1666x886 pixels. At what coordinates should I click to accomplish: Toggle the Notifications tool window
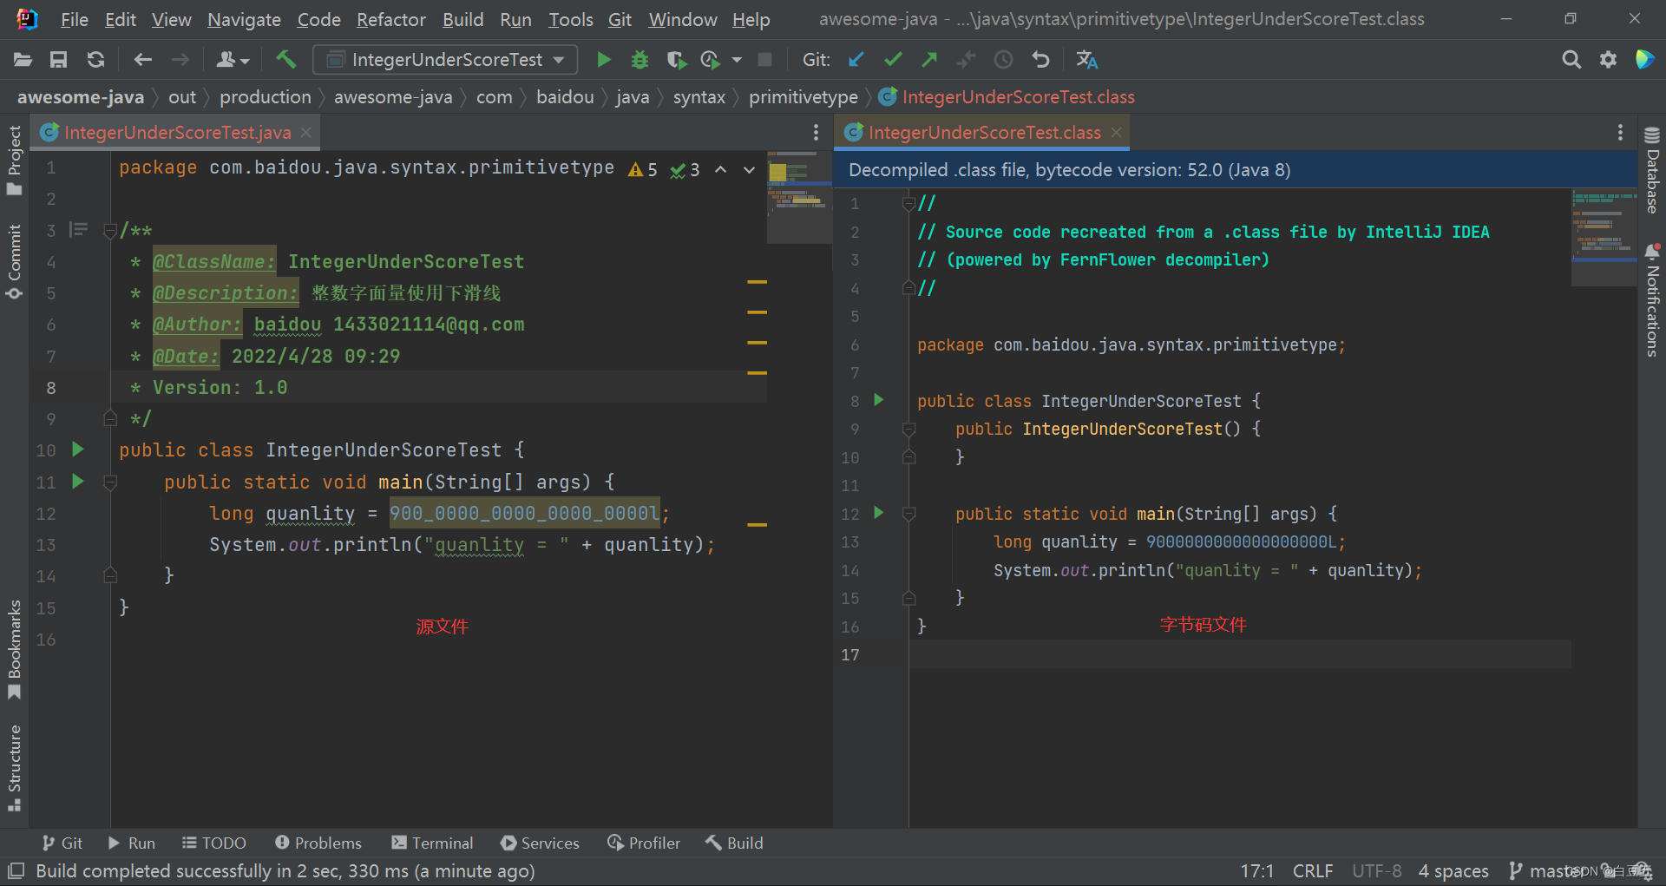tap(1652, 300)
